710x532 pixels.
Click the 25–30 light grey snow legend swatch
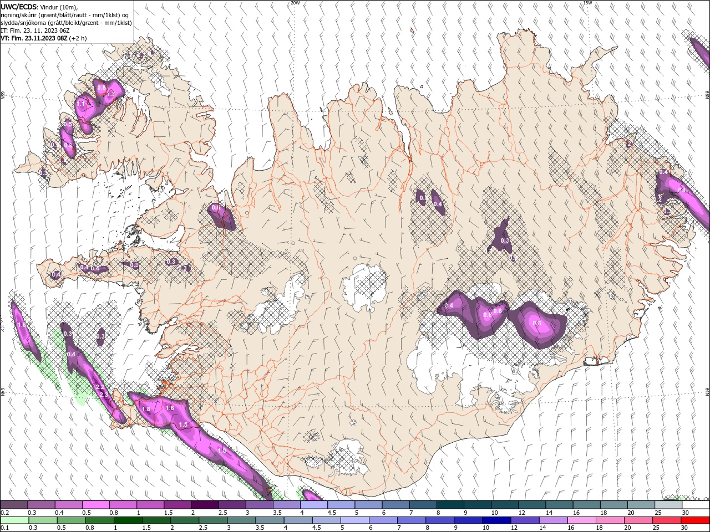coord(668,505)
